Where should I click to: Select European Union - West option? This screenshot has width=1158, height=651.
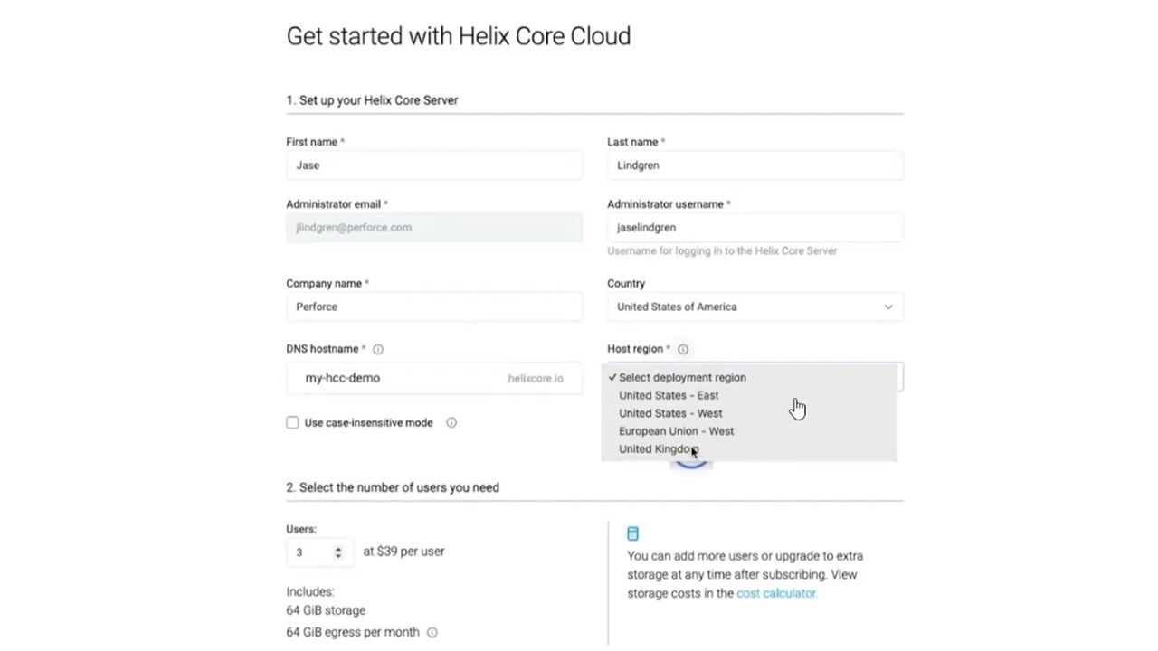pos(676,431)
